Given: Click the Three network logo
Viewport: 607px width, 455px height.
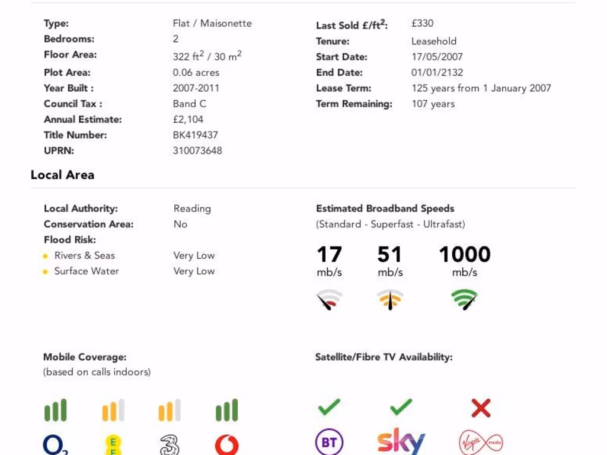Looking at the screenshot, I should click(170, 445).
